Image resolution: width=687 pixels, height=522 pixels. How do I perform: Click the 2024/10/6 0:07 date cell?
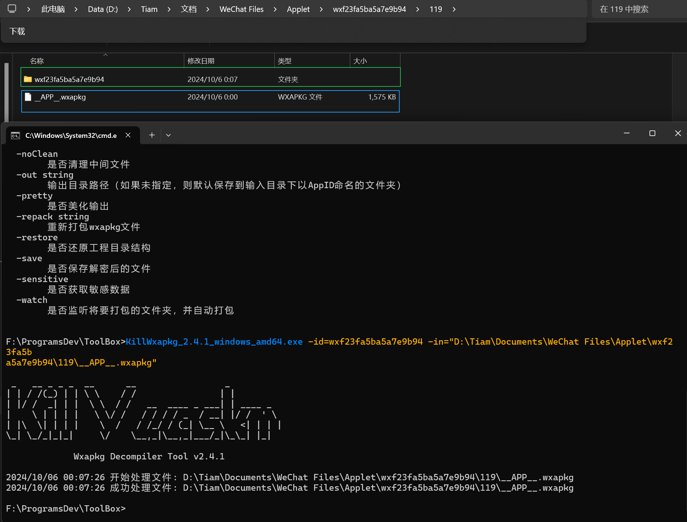click(x=213, y=79)
